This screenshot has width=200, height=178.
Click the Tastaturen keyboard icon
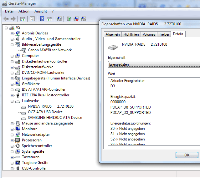click(18, 157)
